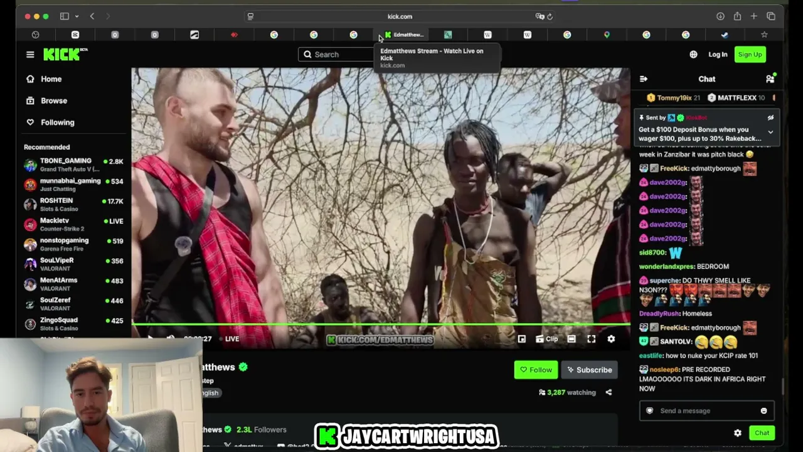Viewport: 803px width, 452px height.
Task: Hide the pinned KickBot message
Action: [770, 118]
